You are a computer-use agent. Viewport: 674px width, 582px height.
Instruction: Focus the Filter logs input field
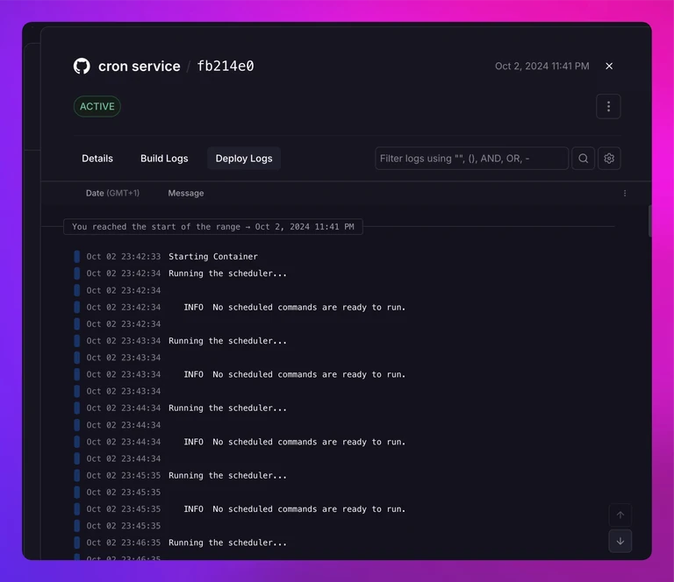tap(471, 159)
